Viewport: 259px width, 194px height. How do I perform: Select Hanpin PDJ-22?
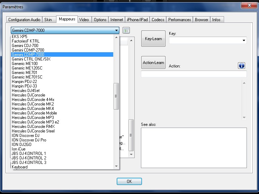point(62,82)
